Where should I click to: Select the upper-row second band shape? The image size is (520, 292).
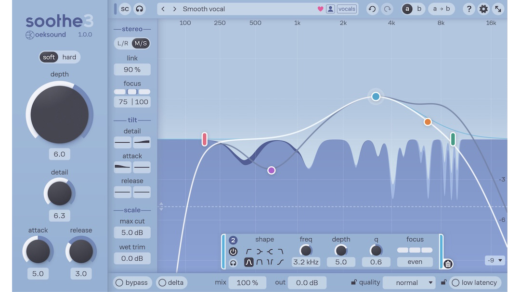coord(260,252)
